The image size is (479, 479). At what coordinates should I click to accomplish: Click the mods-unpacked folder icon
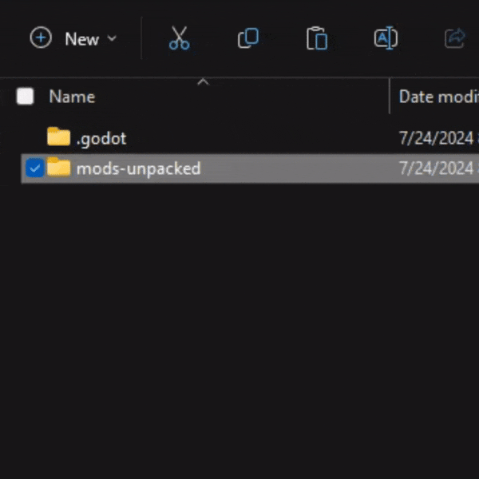58,168
